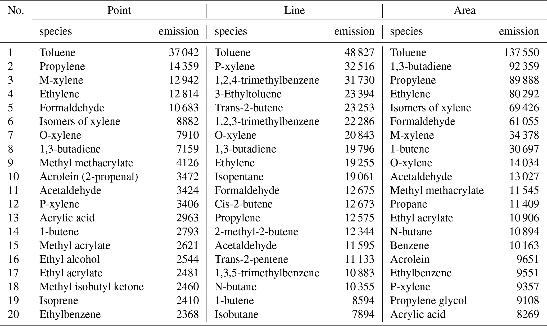The width and height of the screenshot is (547, 326).
Task: Select the Isopentane entry
Action: (x=239, y=177)
